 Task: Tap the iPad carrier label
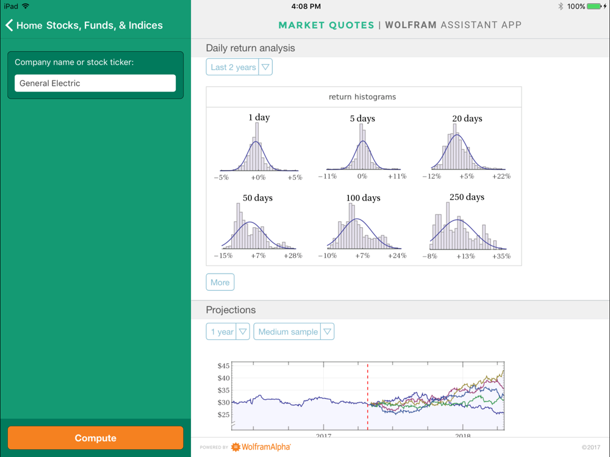tap(11, 6)
